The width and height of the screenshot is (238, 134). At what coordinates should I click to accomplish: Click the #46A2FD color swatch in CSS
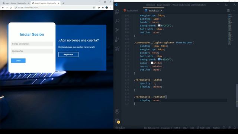pos(159,60)
